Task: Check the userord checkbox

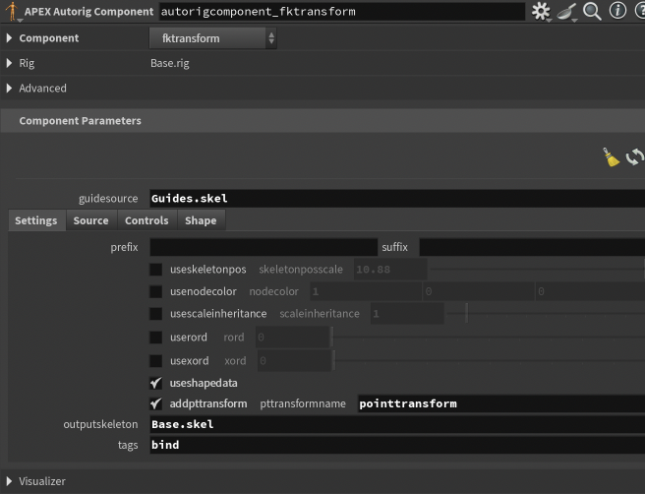Action: [156, 338]
